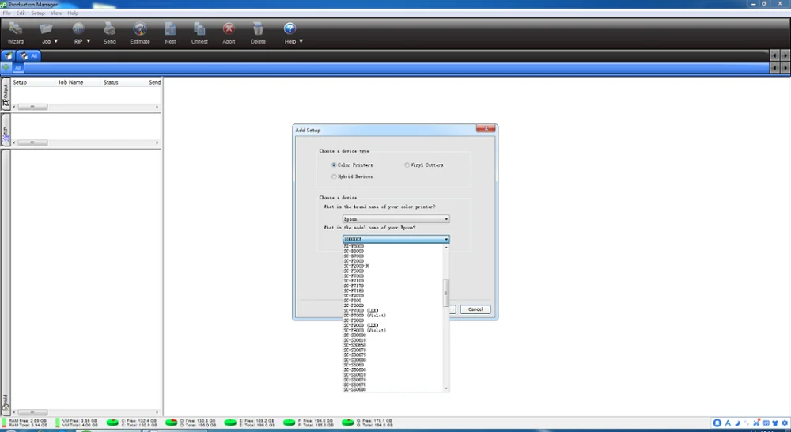Image resolution: width=791 pixels, height=432 pixels.
Task: Click the F drive pie chart icon
Action: tap(289, 423)
